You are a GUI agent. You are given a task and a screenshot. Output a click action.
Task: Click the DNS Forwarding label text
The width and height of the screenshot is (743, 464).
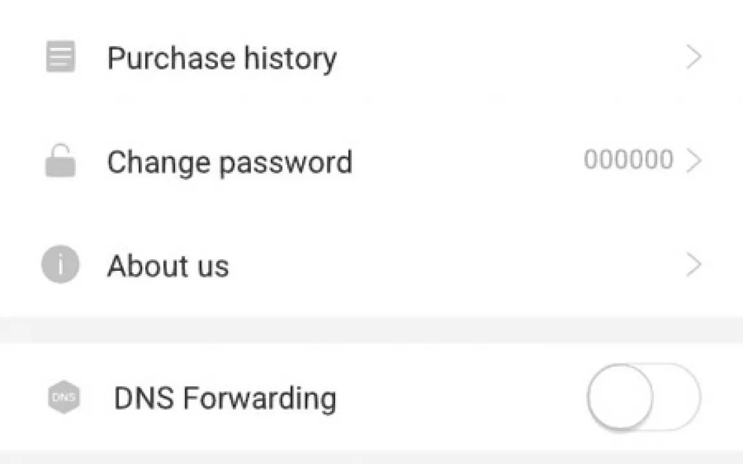pos(225,398)
